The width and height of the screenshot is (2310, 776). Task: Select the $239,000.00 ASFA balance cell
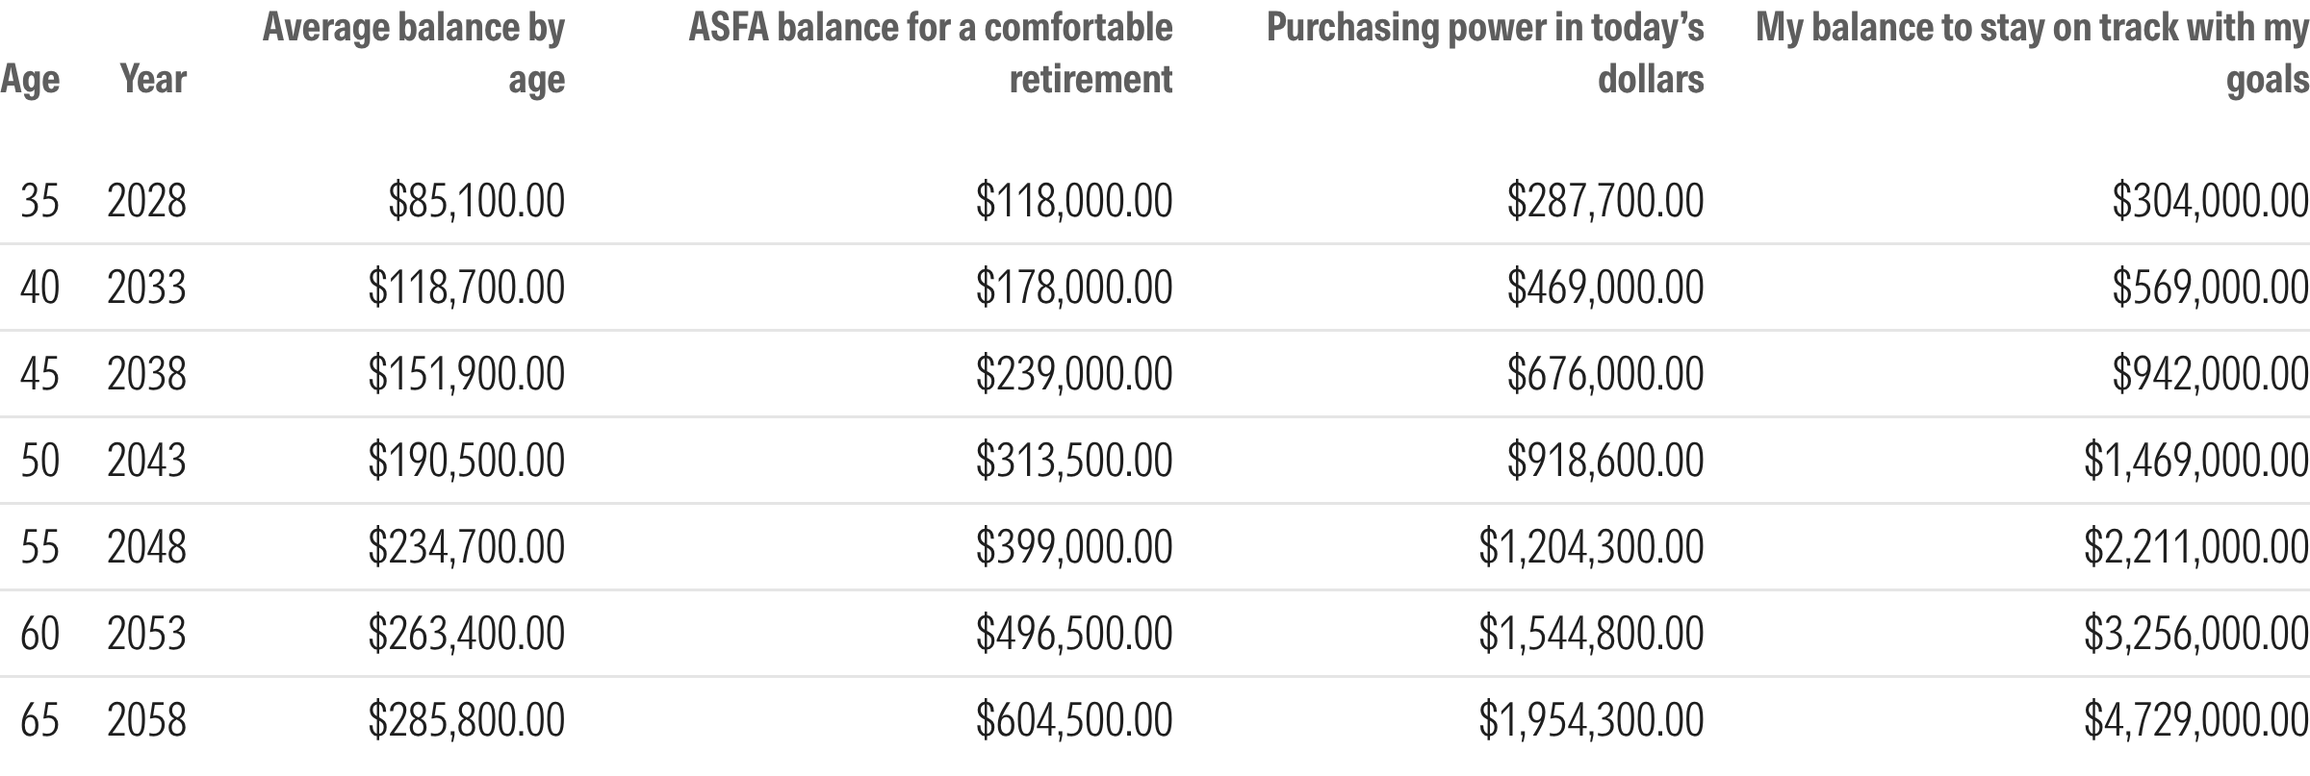coord(1074,374)
